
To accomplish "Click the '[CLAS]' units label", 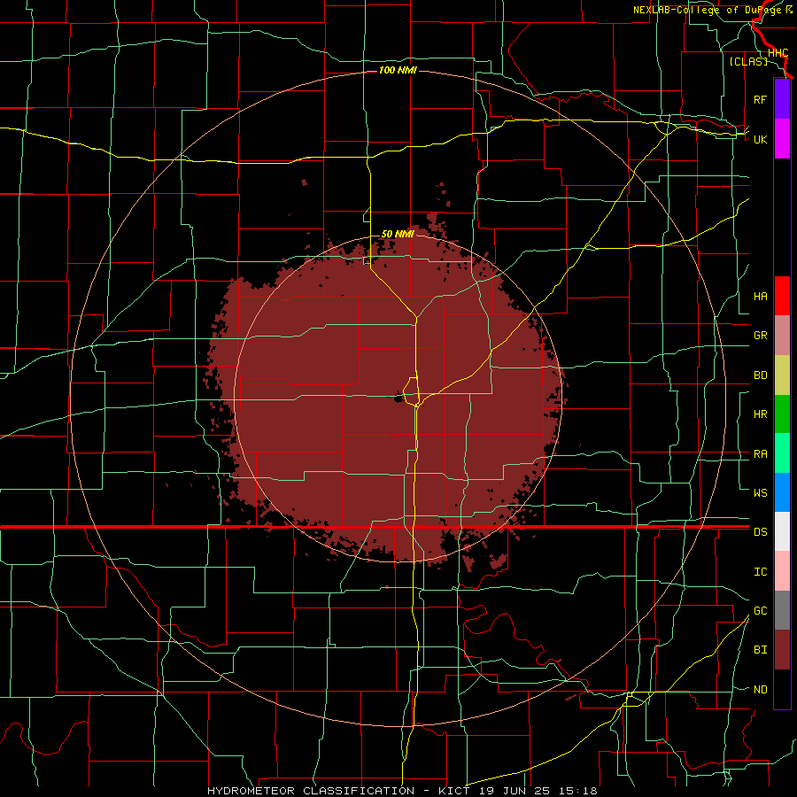I will 748,61.
